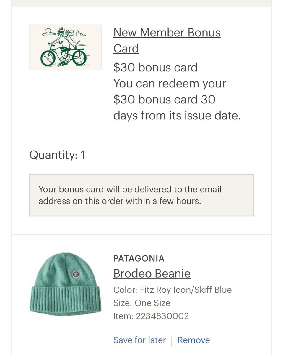The height and width of the screenshot is (355, 283).
Task: Click the redeem within 30 days description
Action: pos(177,99)
